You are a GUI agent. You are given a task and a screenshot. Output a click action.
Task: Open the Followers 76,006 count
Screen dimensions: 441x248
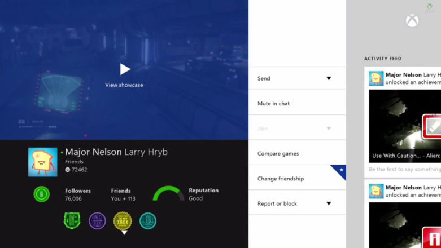(78, 194)
